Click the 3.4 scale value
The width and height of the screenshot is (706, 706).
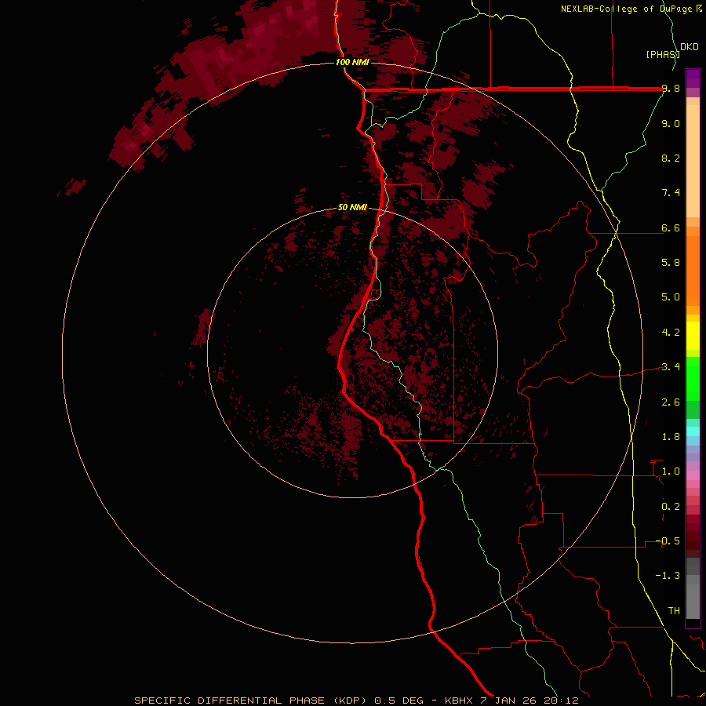[x=671, y=367]
